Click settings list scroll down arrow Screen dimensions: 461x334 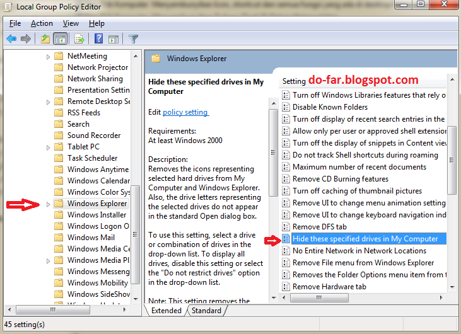(x=452, y=287)
